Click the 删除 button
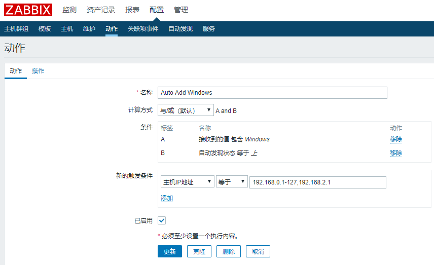Viewport: 434px width, 265px height. 229,251
